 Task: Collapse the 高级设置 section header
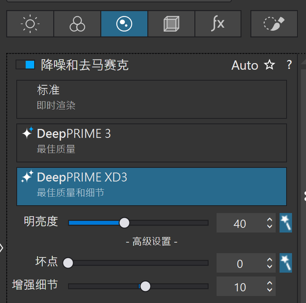(x=152, y=242)
